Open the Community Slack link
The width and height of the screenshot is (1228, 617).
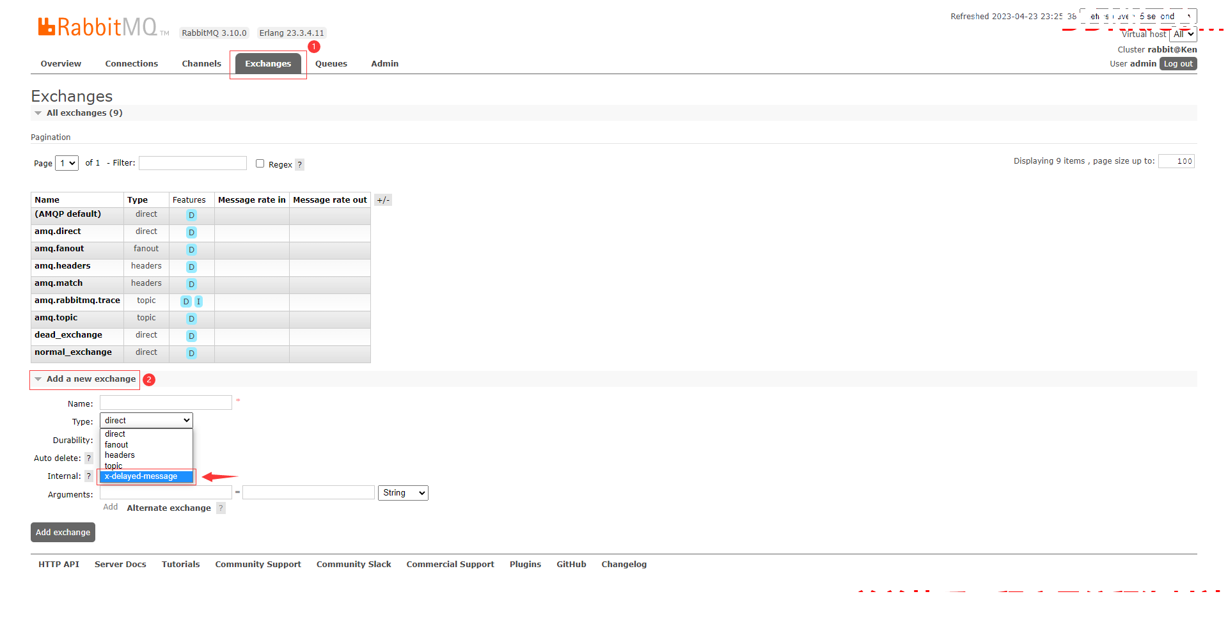pyautogui.click(x=354, y=565)
